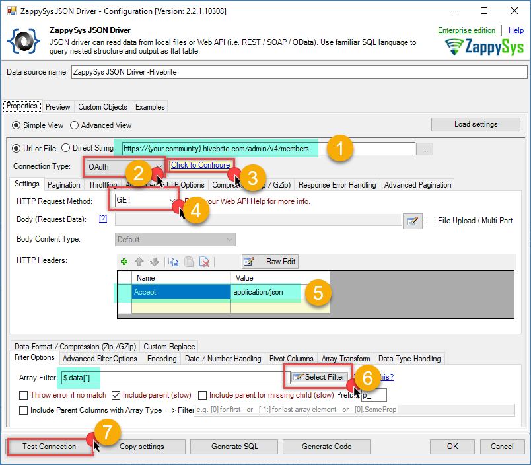This screenshot has width=531, height=465.
Task: Open the Encoding tab
Action: coord(162,359)
